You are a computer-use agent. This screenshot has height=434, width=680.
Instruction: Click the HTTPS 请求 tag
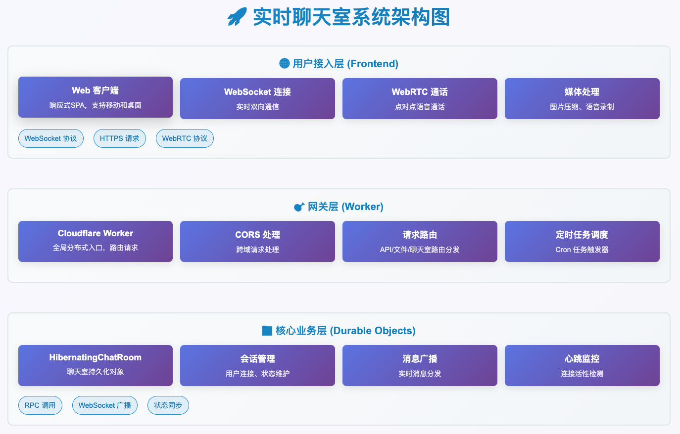pos(120,138)
